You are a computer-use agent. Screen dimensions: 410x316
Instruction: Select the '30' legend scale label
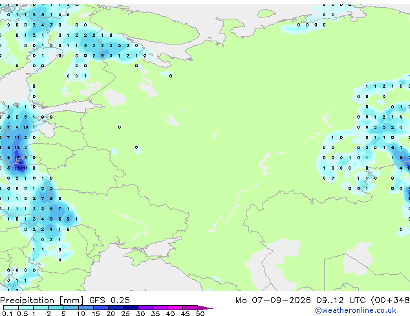(140, 313)
